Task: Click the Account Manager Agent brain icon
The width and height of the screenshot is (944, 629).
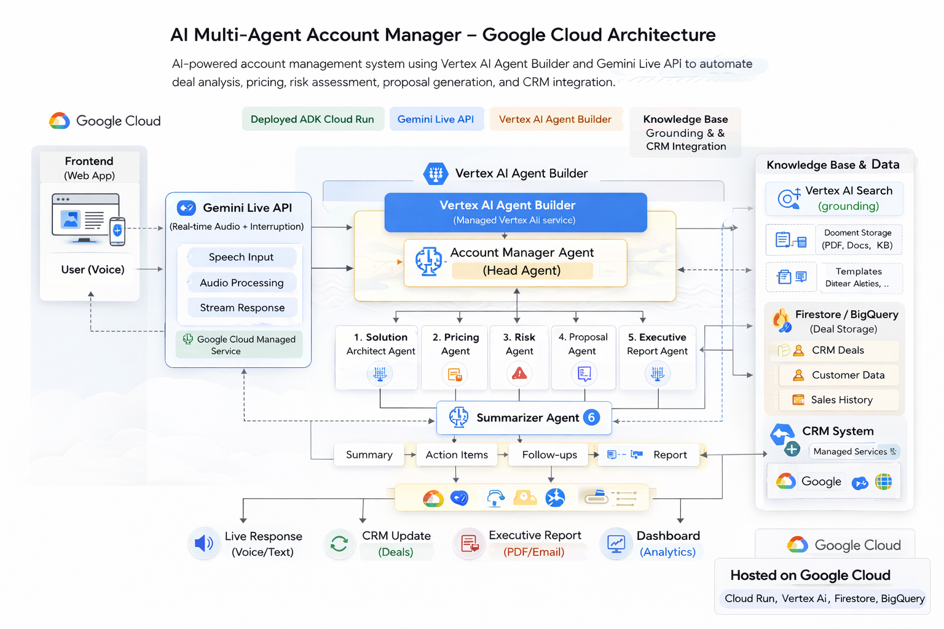Action: pos(428,261)
